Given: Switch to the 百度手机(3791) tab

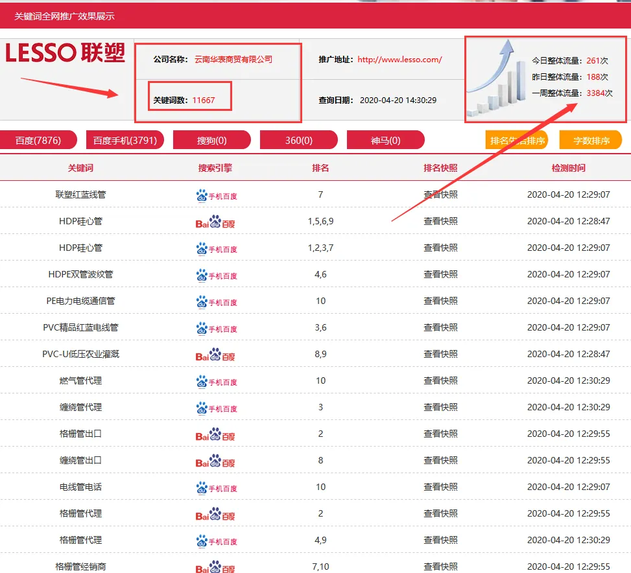Looking at the screenshot, I should [x=125, y=140].
